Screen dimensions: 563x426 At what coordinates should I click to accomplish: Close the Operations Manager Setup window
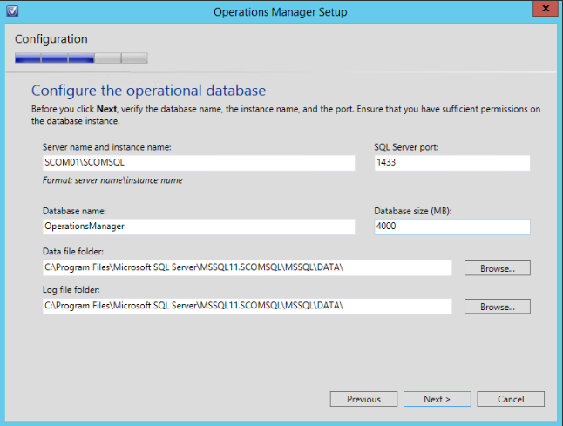click(x=542, y=10)
